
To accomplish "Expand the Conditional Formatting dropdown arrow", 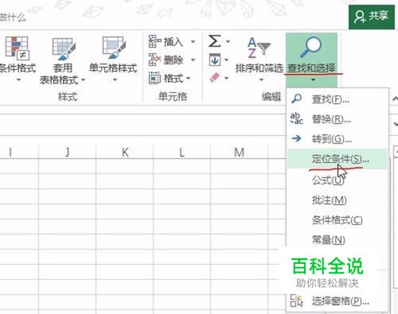I will (18, 79).
